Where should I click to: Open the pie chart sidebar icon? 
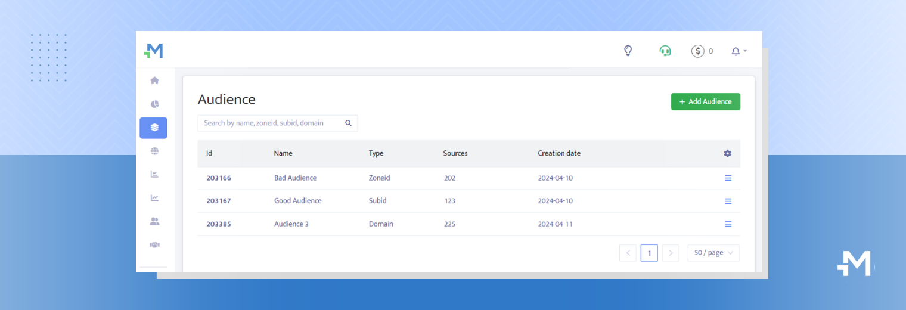[154, 104]
